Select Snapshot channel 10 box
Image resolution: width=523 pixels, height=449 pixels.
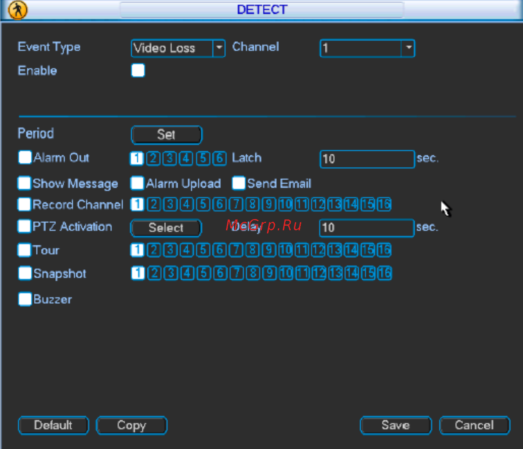tap(286, 273)
